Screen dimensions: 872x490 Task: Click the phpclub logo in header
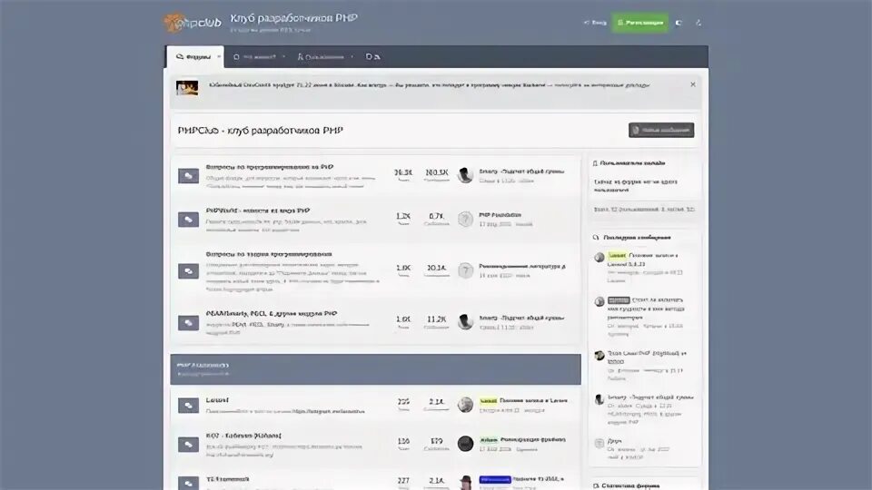coord(193,23)
